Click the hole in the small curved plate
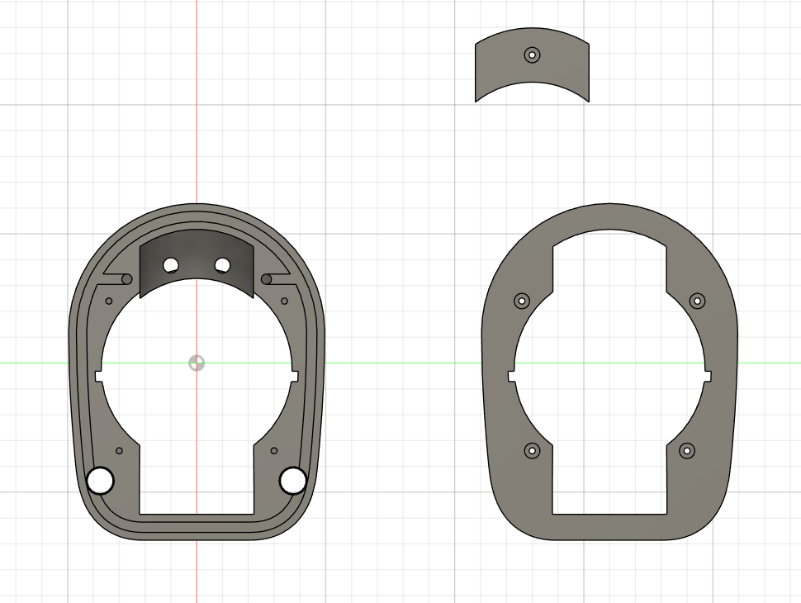Image resolution: width=801 pixels, height=603 pixels. pos(533,55)
